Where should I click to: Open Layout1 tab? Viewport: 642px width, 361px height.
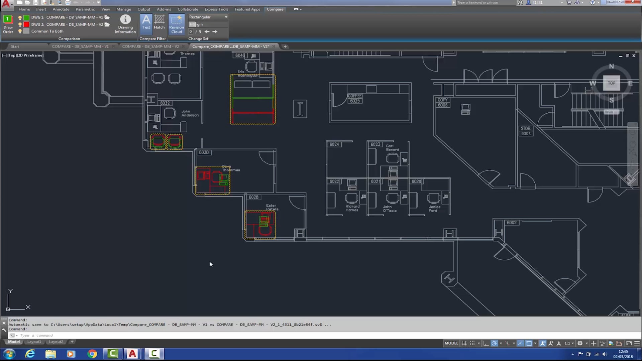tap(34, 342)
